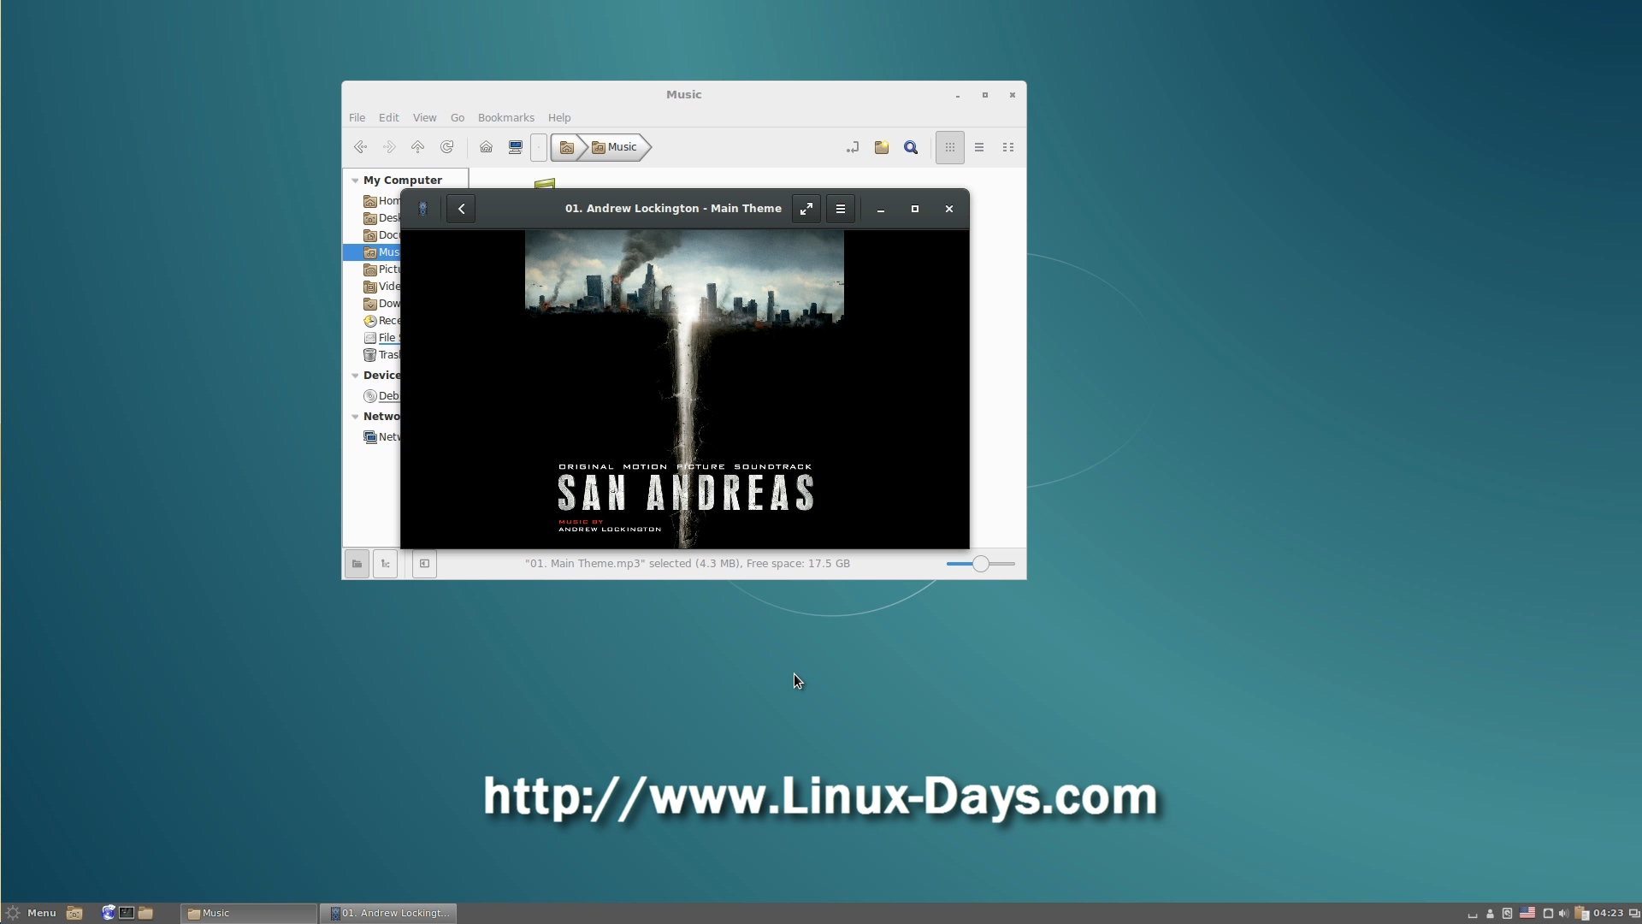Open the File menu
Image resolution: width=1642 pixels, height=924 pixels.
click(x=357, y=118)
